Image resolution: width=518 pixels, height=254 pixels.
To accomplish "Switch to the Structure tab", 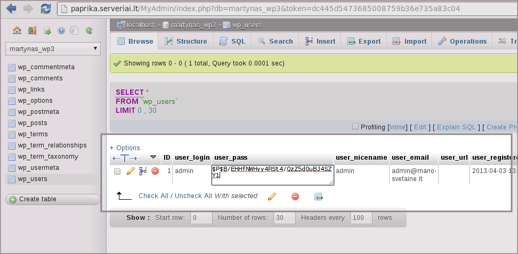I will pos(185,41).
